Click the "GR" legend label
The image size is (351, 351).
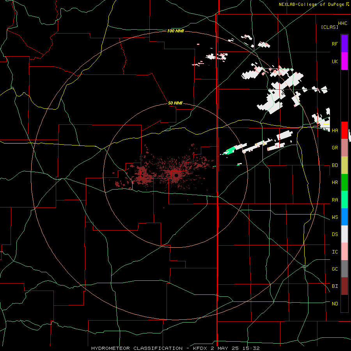[x=335, y=148]
